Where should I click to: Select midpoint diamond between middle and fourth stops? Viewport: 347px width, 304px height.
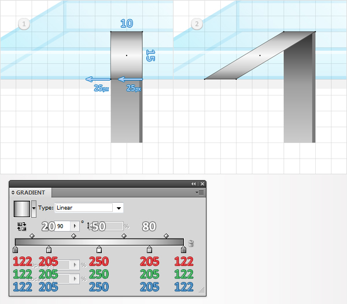tap(124, 236)
